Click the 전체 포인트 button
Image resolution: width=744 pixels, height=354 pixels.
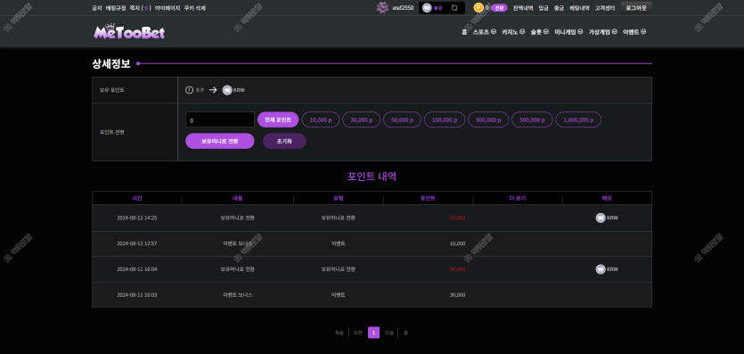[x=278, y=119]
